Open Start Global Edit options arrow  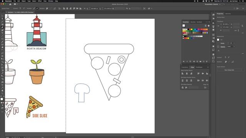tap(243, 70)
